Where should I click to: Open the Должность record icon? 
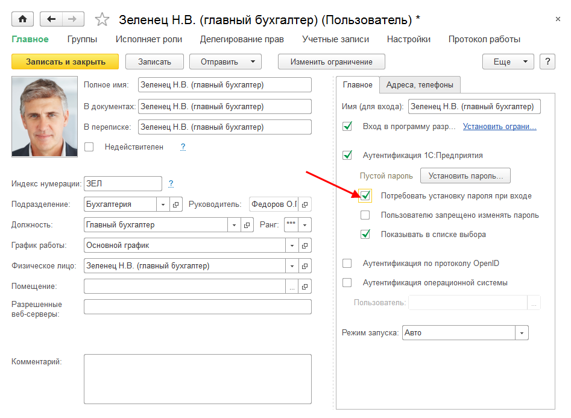pos(247,225)
